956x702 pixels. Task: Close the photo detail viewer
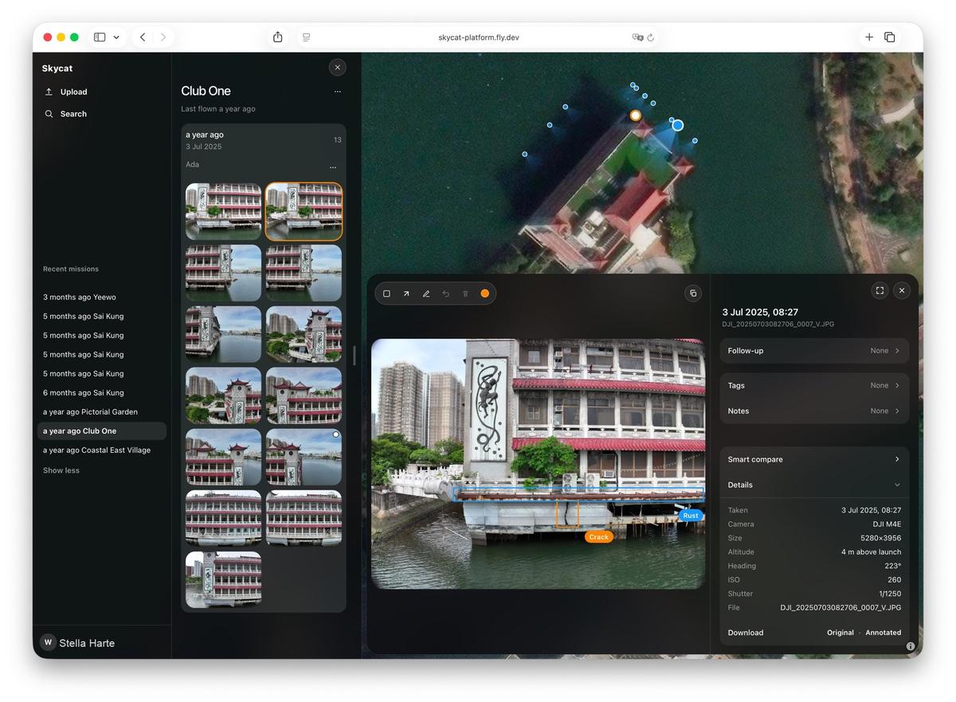click(902, 291)
